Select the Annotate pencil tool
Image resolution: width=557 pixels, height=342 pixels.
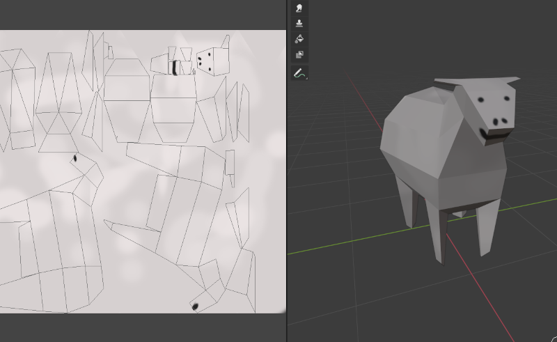[x=299, y=72]
